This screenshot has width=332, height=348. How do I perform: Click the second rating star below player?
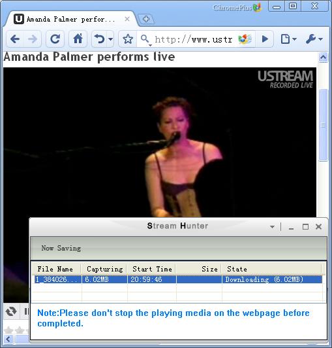(x=20, y=330)
